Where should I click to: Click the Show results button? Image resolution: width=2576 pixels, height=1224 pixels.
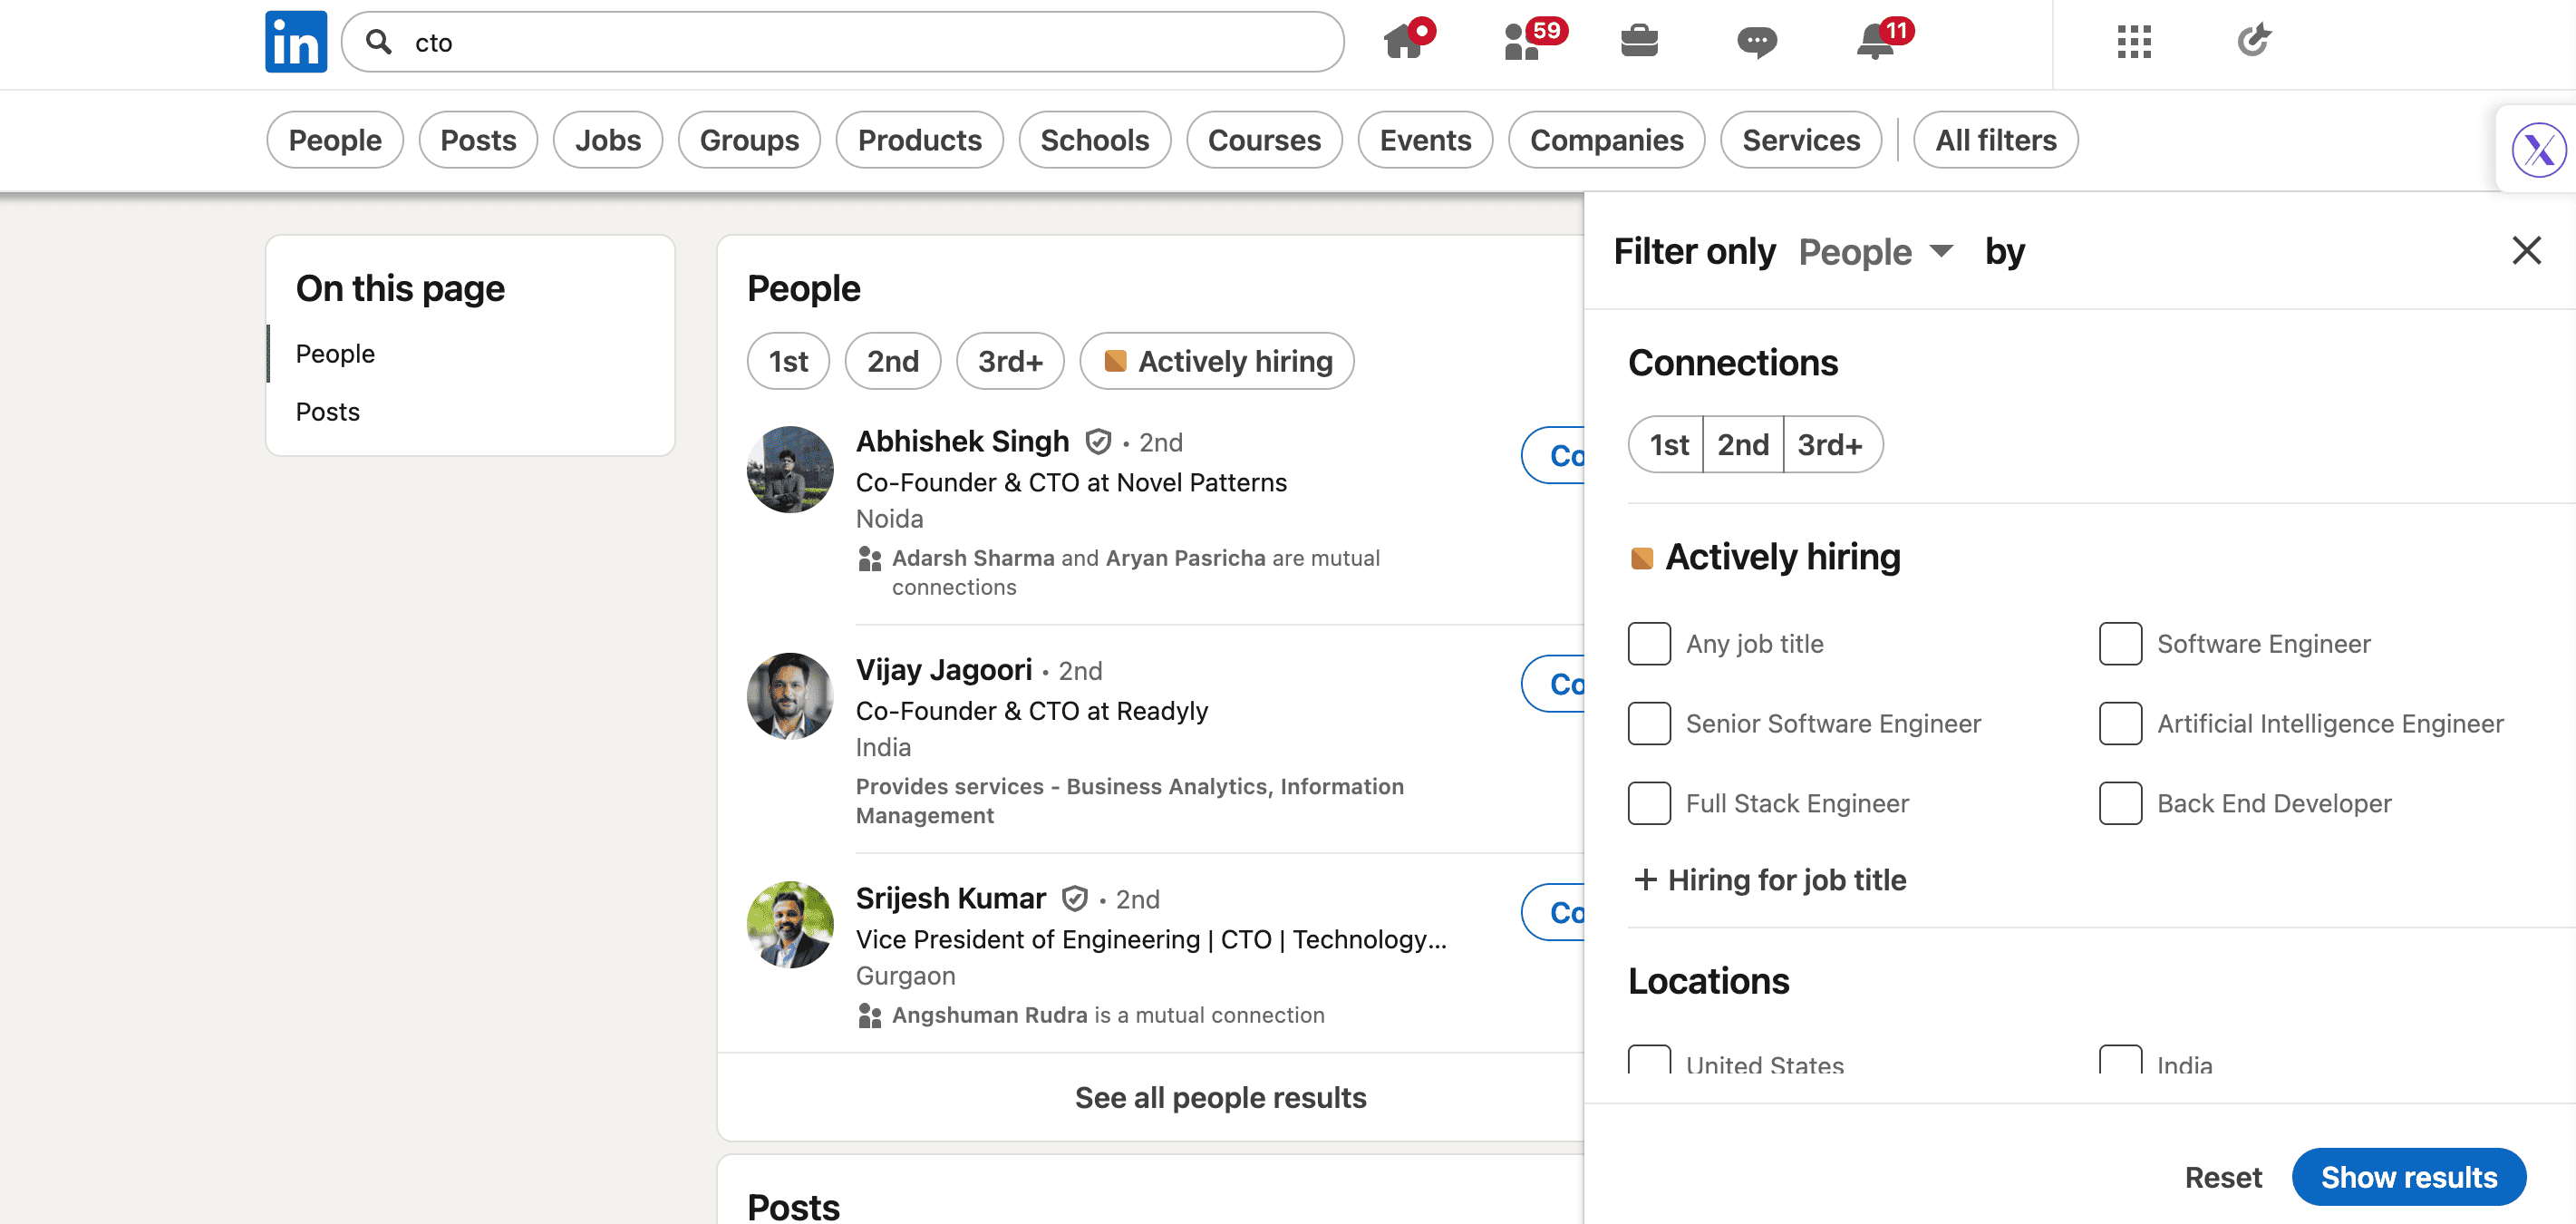(2409, 1177)
